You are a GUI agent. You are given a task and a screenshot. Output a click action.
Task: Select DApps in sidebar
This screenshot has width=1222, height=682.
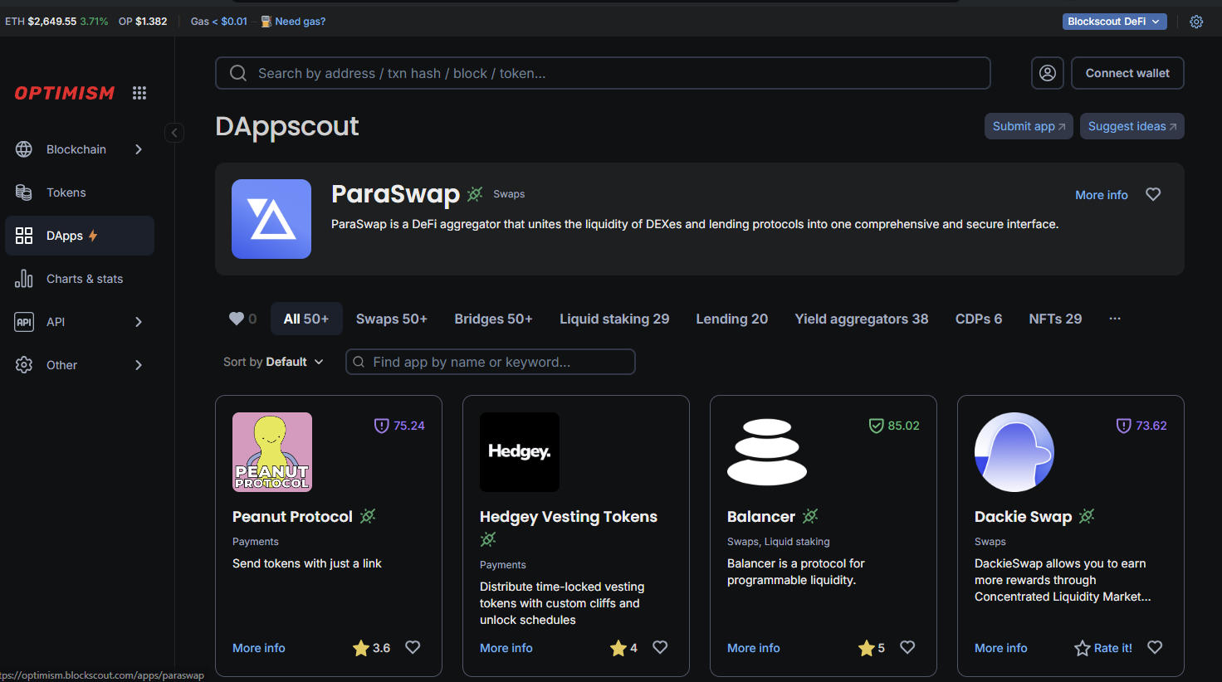[x=80, y=236]
